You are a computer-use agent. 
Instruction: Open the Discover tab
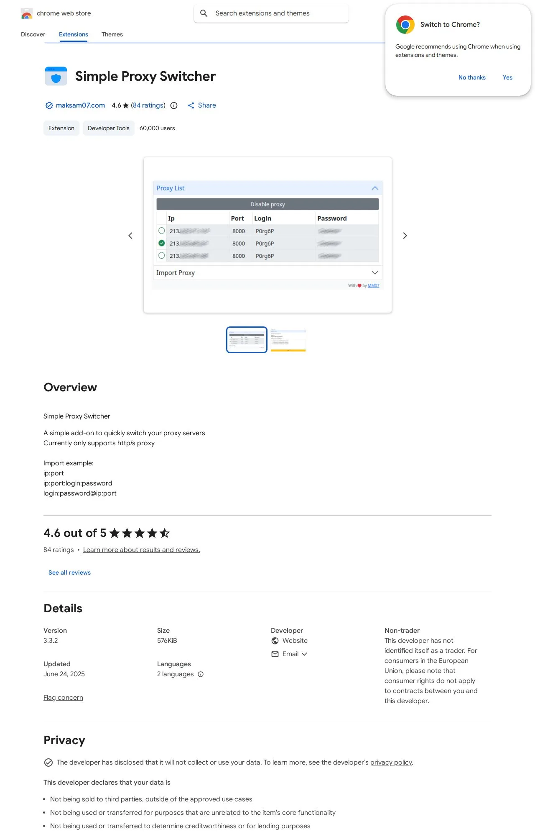pos(33,34)
